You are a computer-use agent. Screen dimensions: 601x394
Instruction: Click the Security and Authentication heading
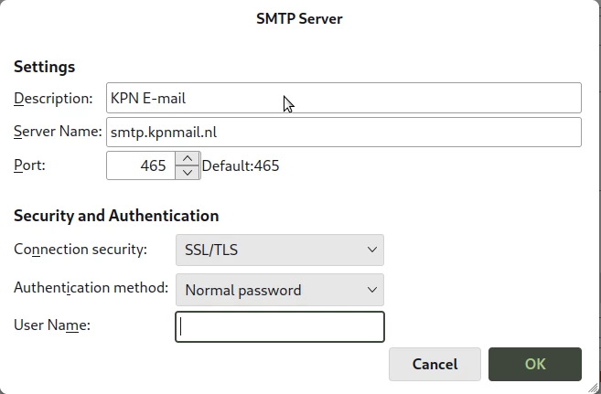pyautogui.click(x=116, y=216)
